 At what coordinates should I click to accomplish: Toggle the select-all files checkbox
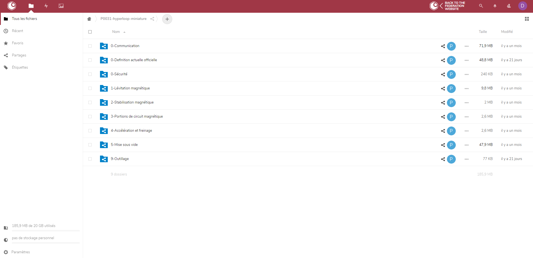pos(90,32)
